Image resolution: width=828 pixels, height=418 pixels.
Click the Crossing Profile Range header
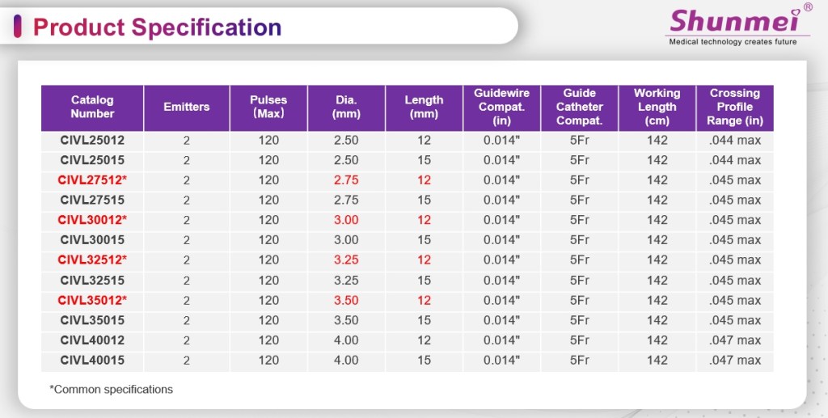[734, 107]
